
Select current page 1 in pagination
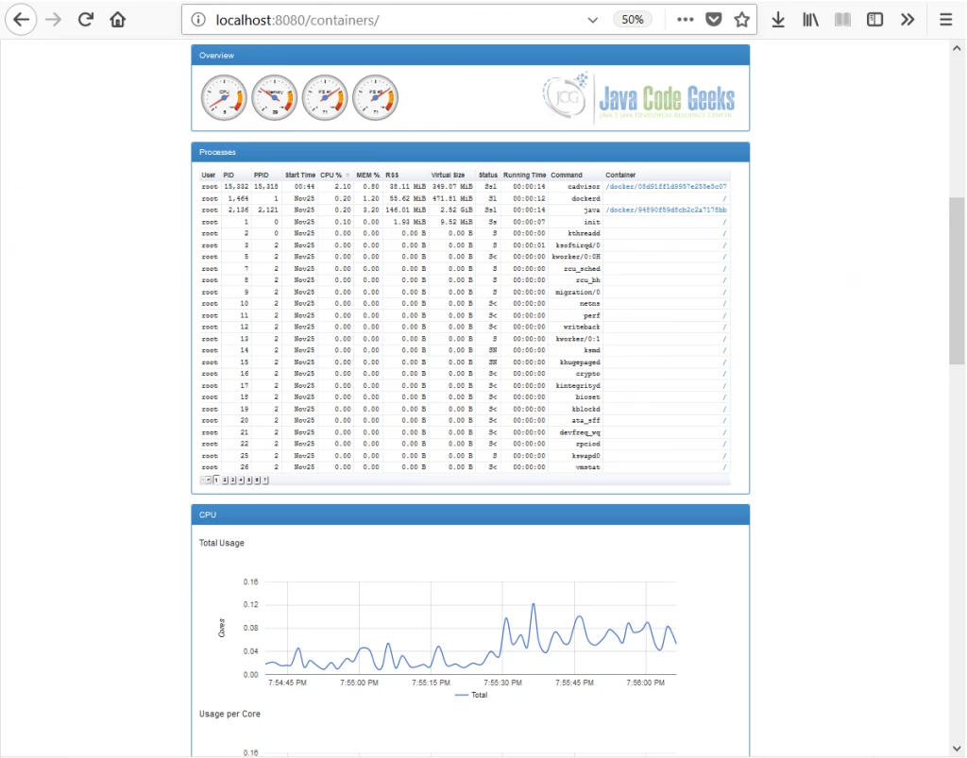pyautogui.click(x=216, y=480)
